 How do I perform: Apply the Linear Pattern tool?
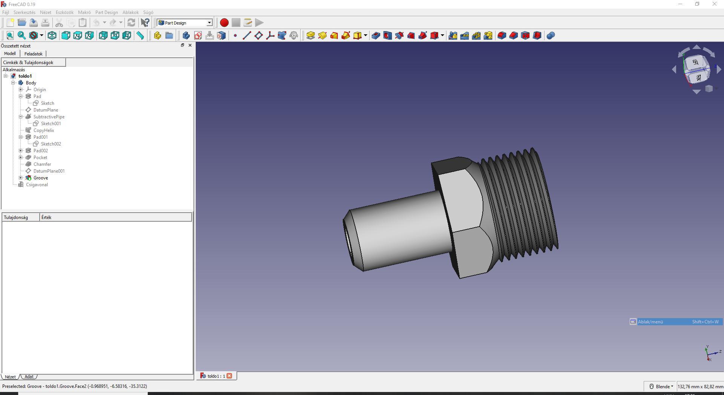[465, 35]
